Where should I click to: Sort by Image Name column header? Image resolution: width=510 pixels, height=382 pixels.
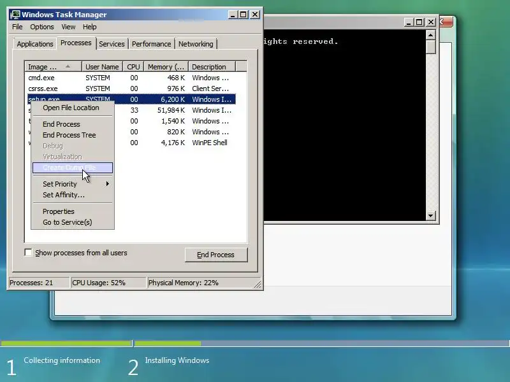click(53, 67)
